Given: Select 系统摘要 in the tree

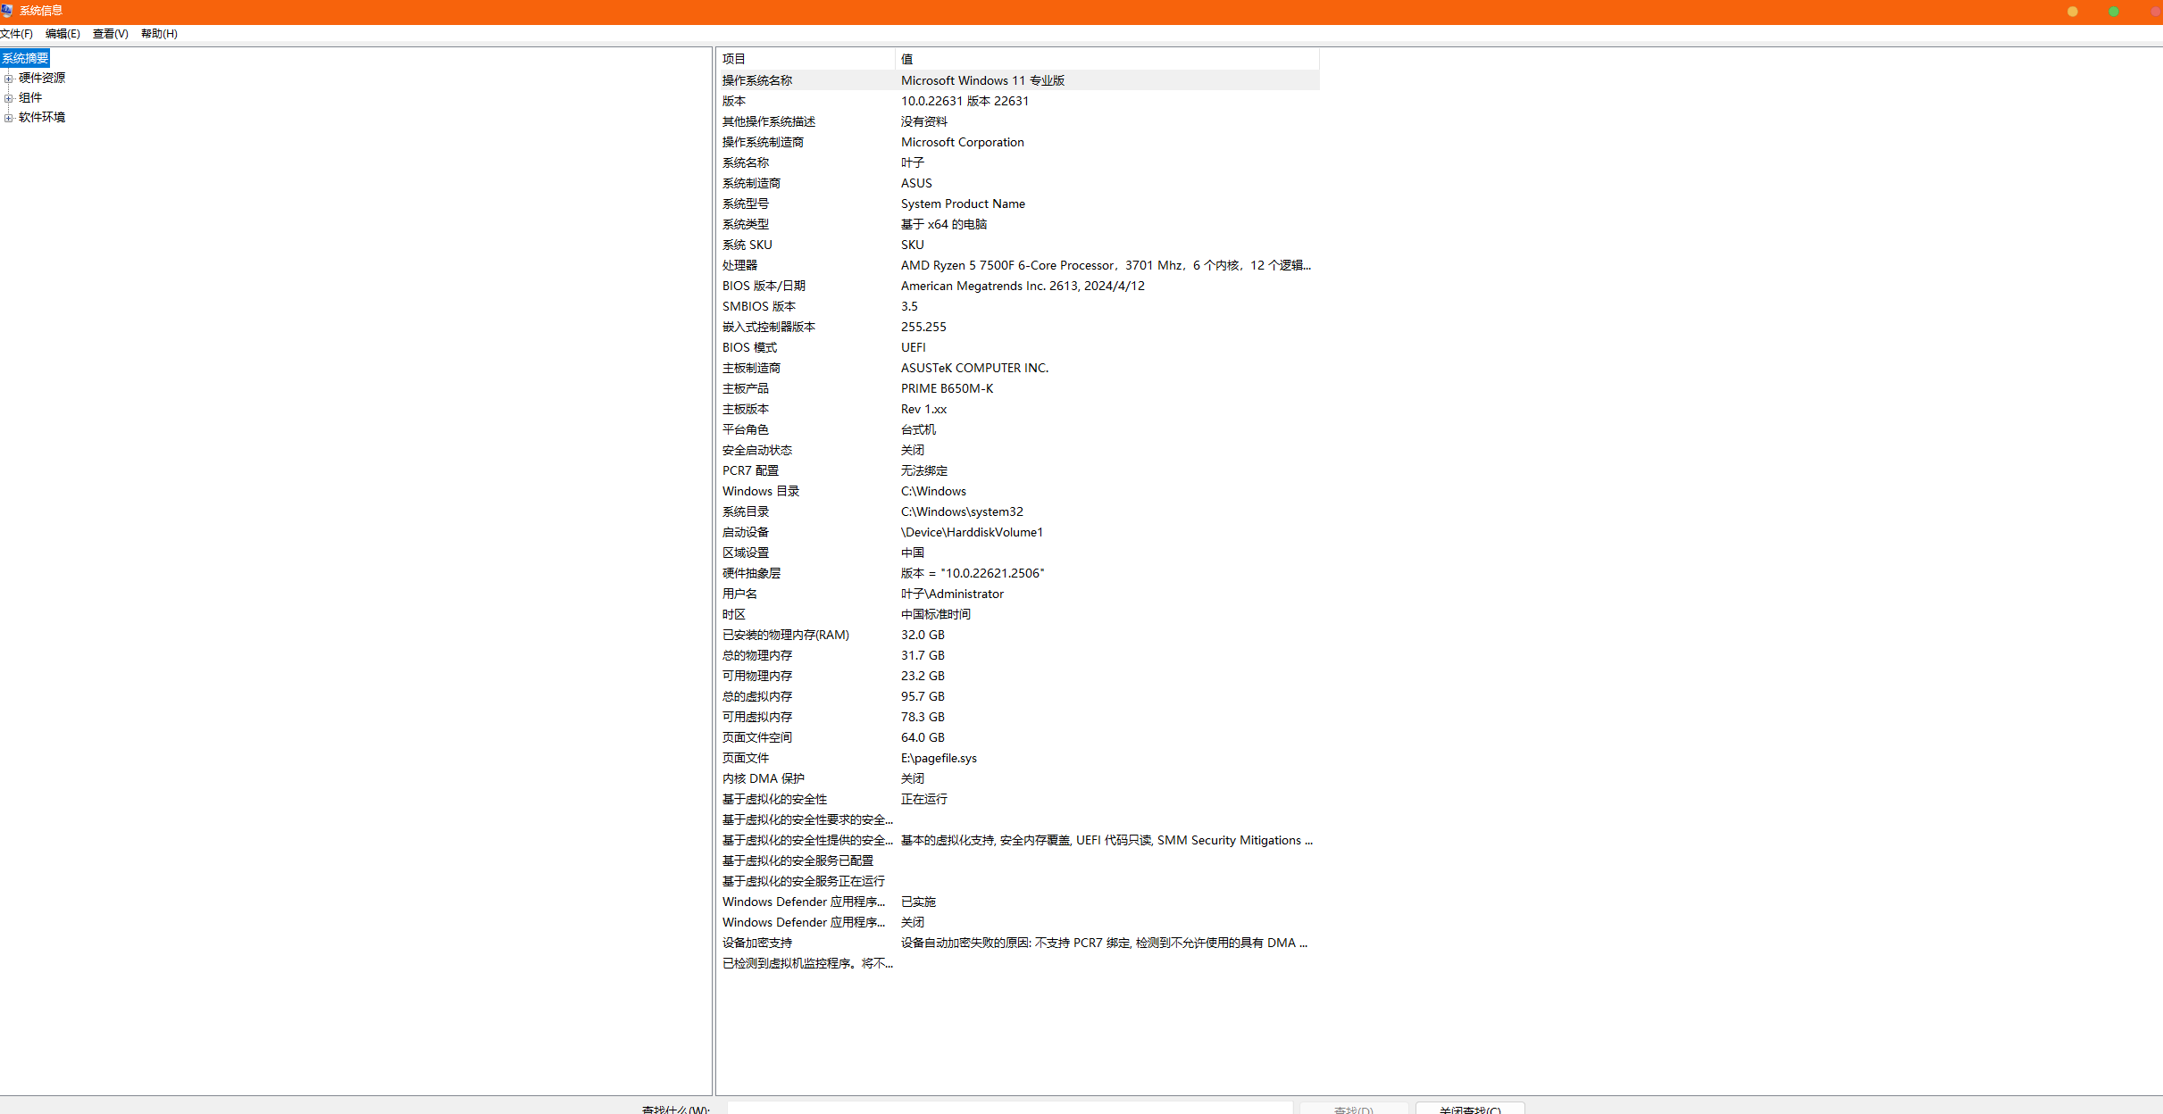Looking at the screenshot, I should click(x=25, y=58).
